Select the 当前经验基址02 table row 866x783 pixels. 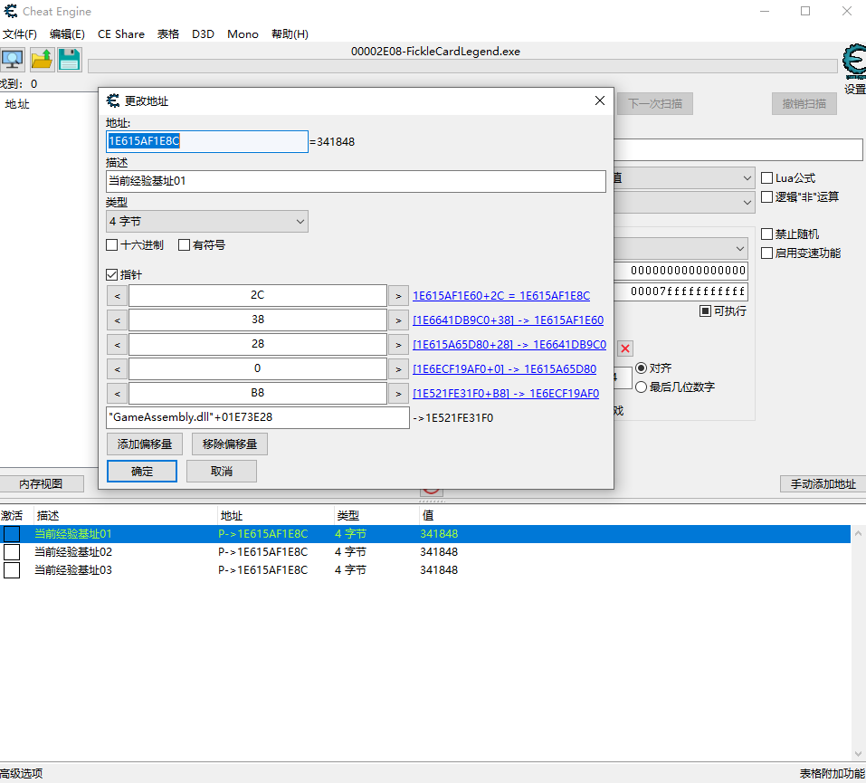coord(73,552)
